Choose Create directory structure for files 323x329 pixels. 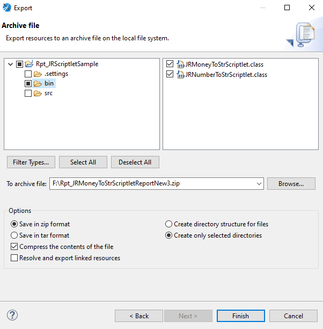point(169,224)
